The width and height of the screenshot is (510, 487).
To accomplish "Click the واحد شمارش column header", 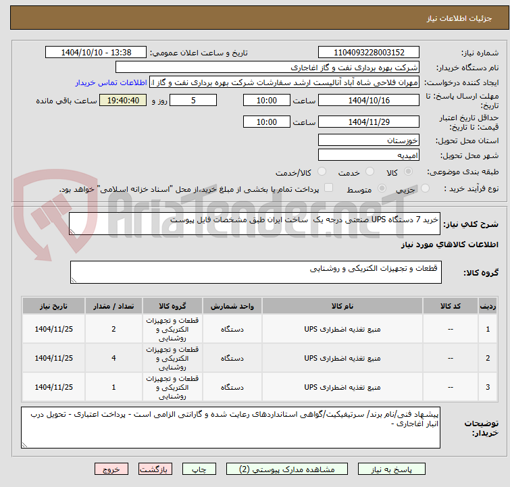I will click(x=232, y=306).
